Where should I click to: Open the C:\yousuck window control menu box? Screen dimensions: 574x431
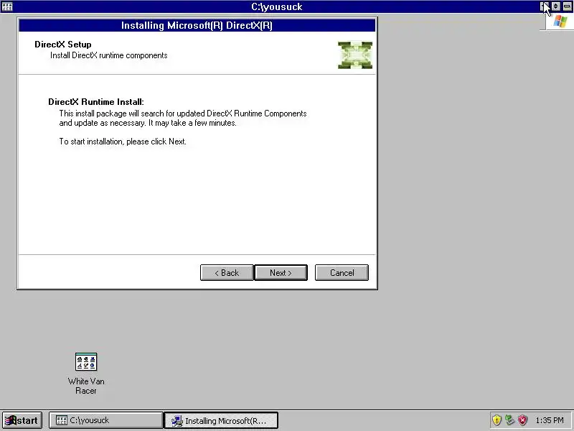coord(7,6)
